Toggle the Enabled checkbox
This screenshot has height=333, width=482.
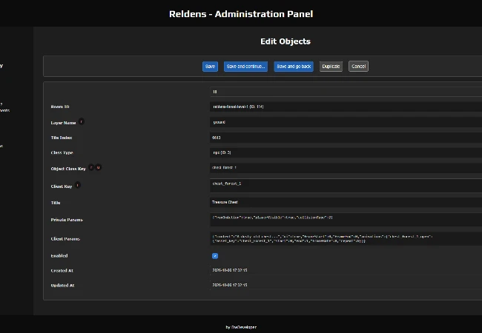coord(215,256)
